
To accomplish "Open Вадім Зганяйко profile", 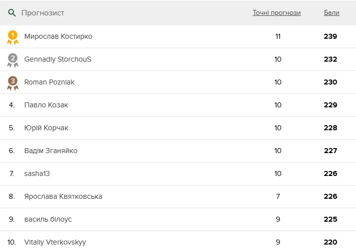I will tap(51, 151).
